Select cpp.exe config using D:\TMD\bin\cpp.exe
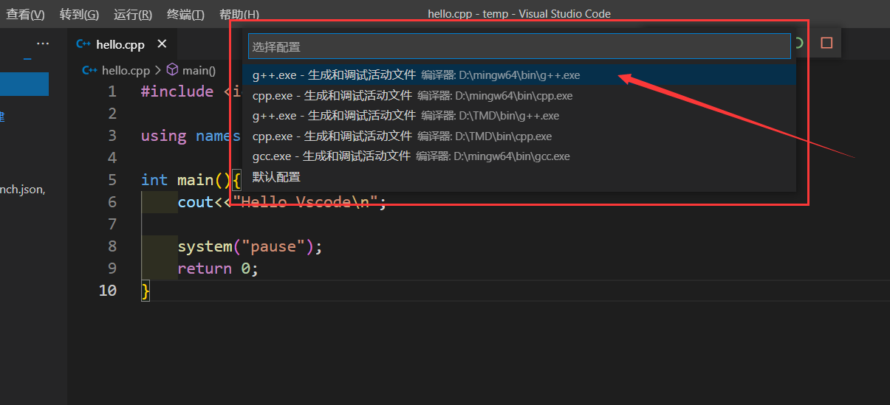 pos(519,136)
